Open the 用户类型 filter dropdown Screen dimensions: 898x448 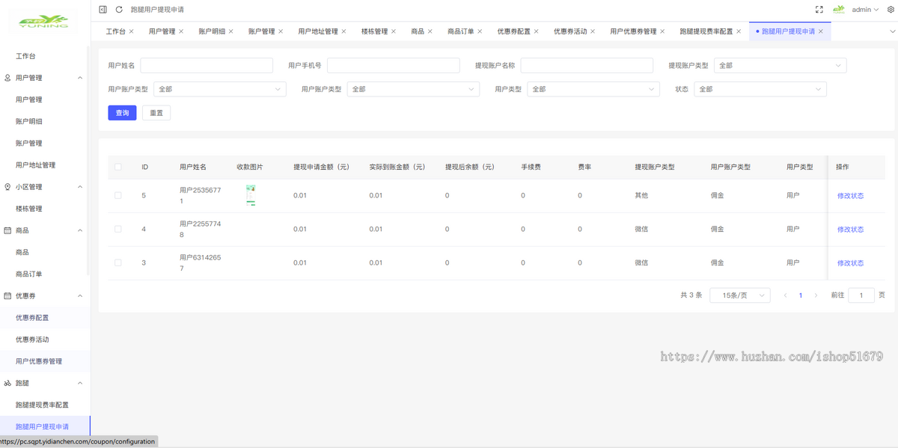coord(593,89)
